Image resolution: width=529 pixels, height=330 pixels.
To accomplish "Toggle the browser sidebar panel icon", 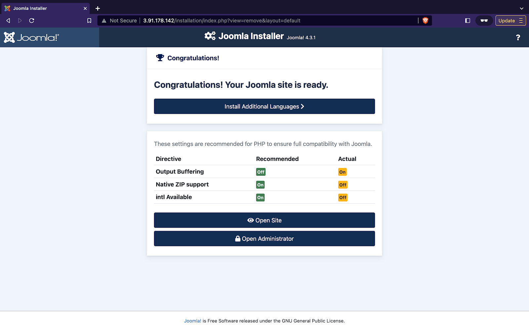I will pyautogui.click(x=467, y=20).
